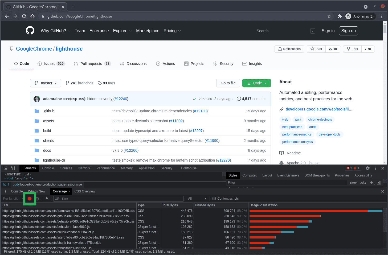The width and height of the screenshot is (388, 255).
Task: Star the lighthouse repository
Action: click(x=316, y=49)
